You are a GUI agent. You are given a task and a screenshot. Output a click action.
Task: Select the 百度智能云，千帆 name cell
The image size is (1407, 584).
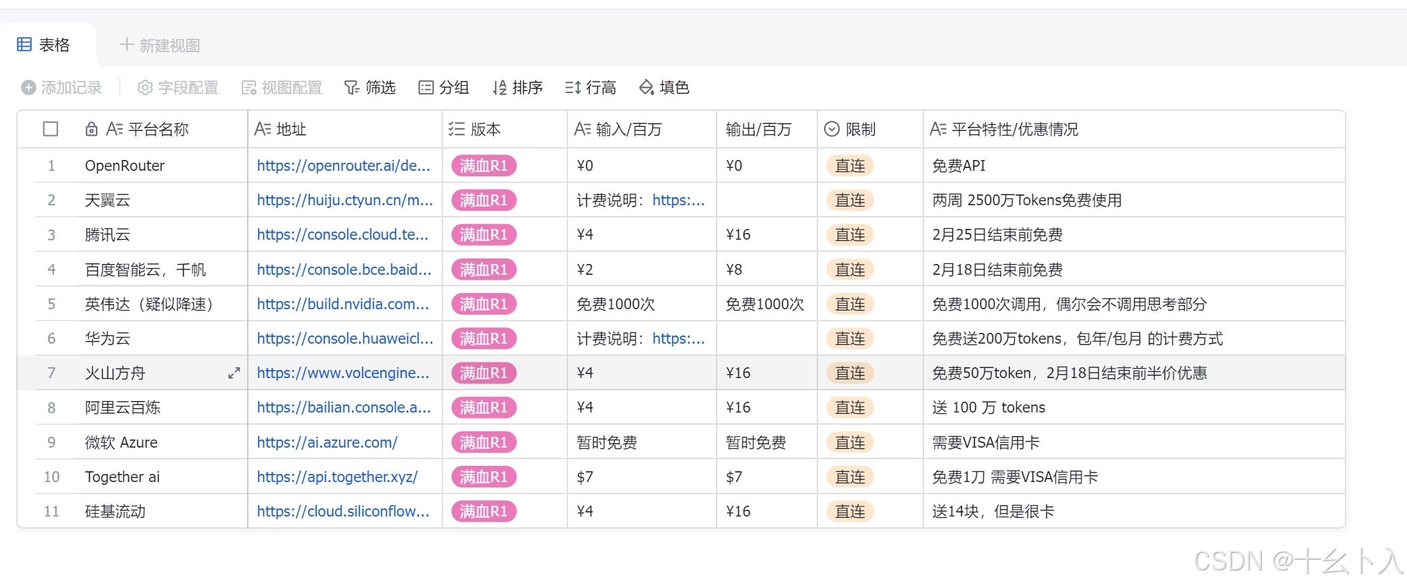click(x=162, y=270)
